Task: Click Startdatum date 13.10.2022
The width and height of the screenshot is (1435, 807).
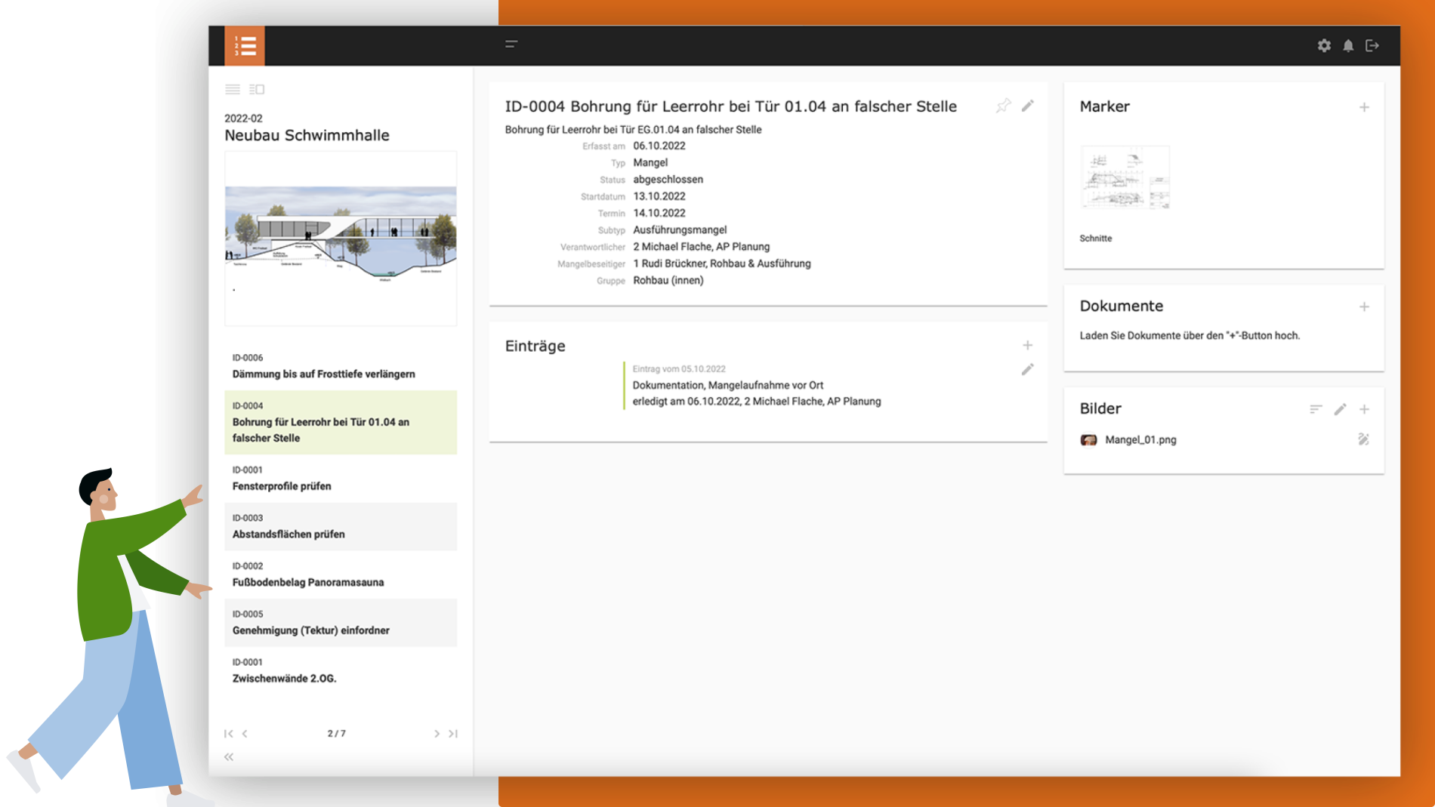Action: pyautogui.click(x=659, y=196)
